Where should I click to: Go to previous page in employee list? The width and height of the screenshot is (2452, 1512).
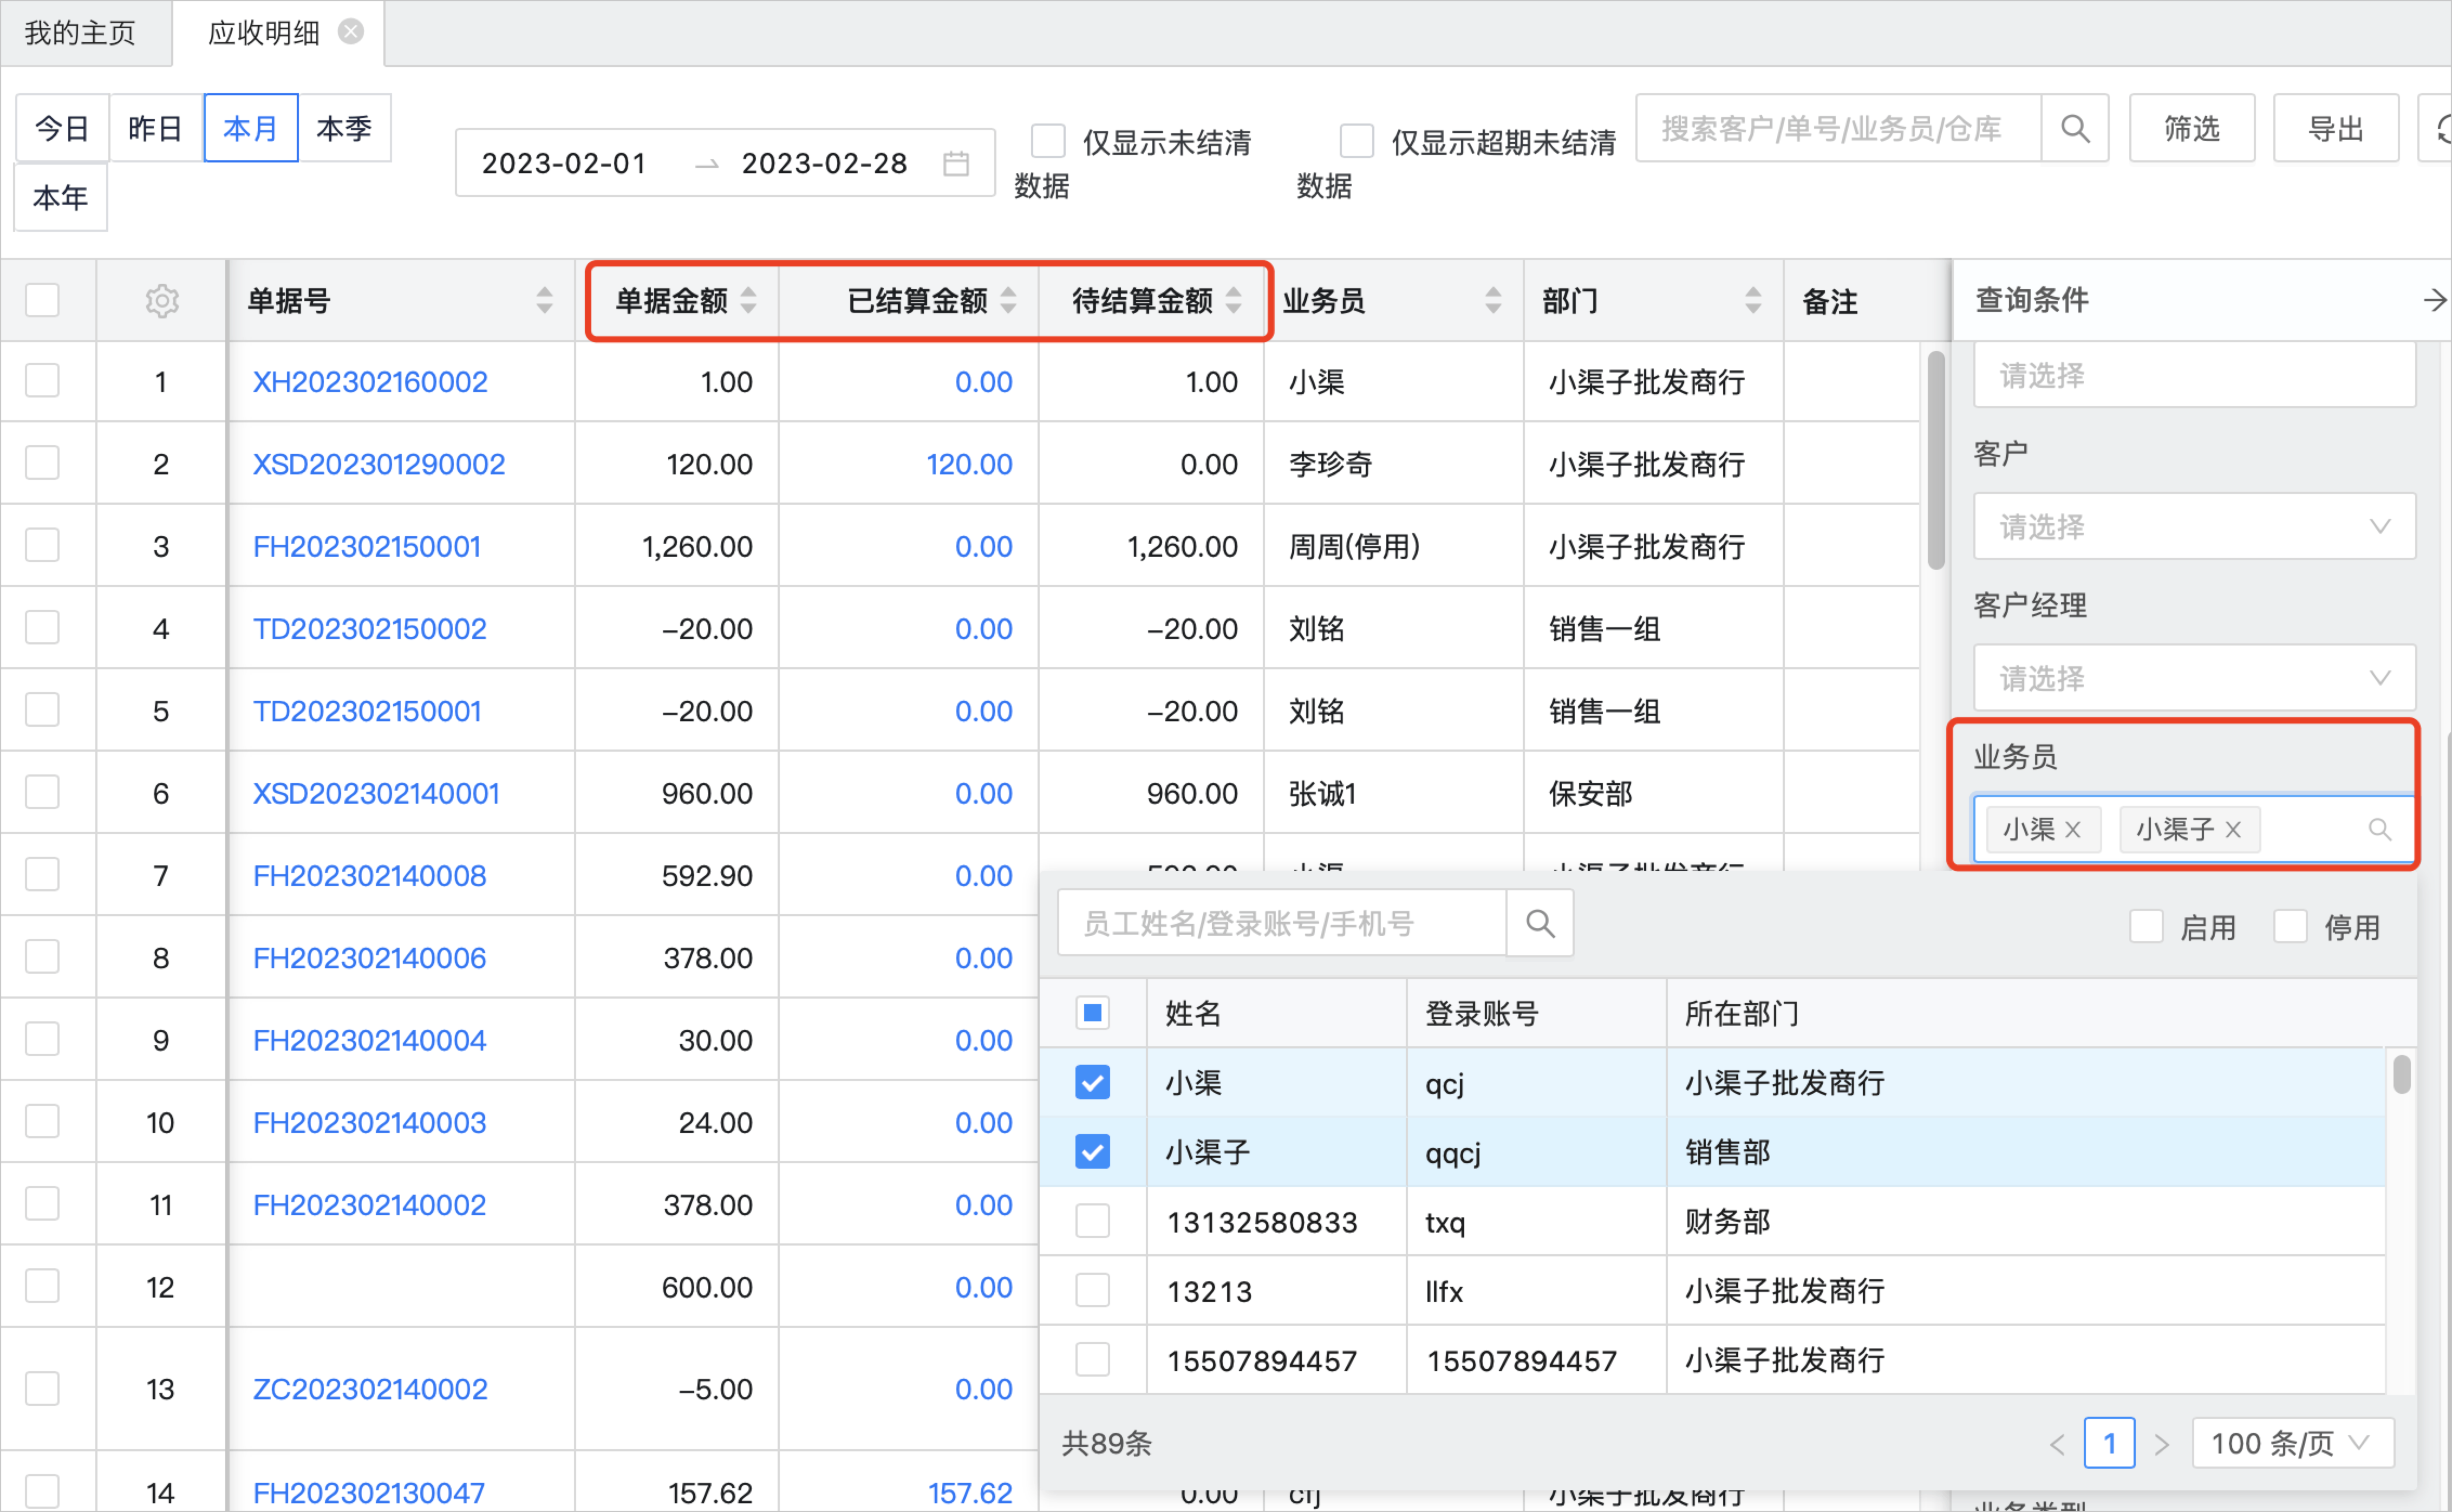[x=2057, y=1445]
